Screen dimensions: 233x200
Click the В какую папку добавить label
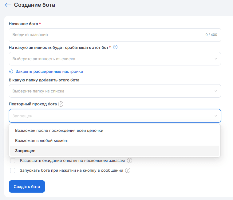coord(44,80)
